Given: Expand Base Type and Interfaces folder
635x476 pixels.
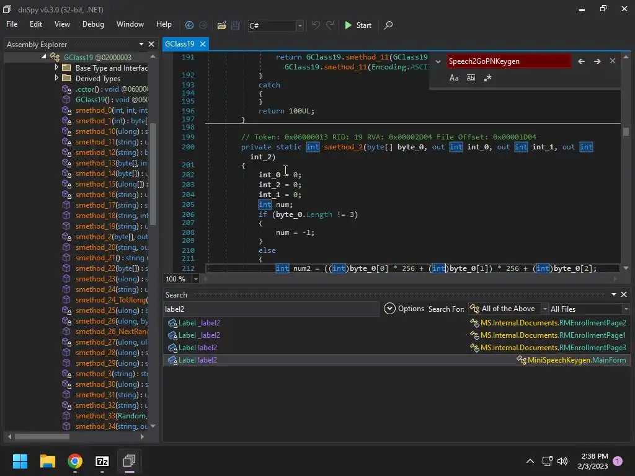Looking at the screenshot, I should tap(56, 68).
